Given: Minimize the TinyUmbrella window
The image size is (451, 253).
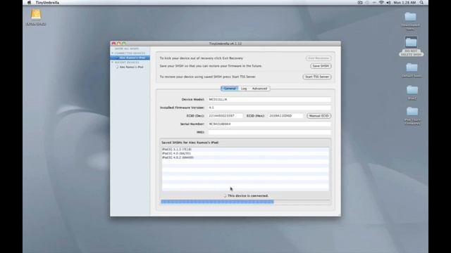Looking at the screenshot, I should 119,44.
